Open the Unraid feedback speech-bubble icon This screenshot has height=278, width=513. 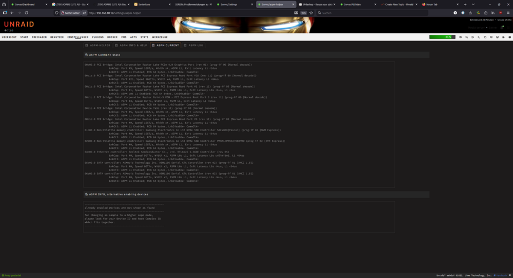click(491, 37)
